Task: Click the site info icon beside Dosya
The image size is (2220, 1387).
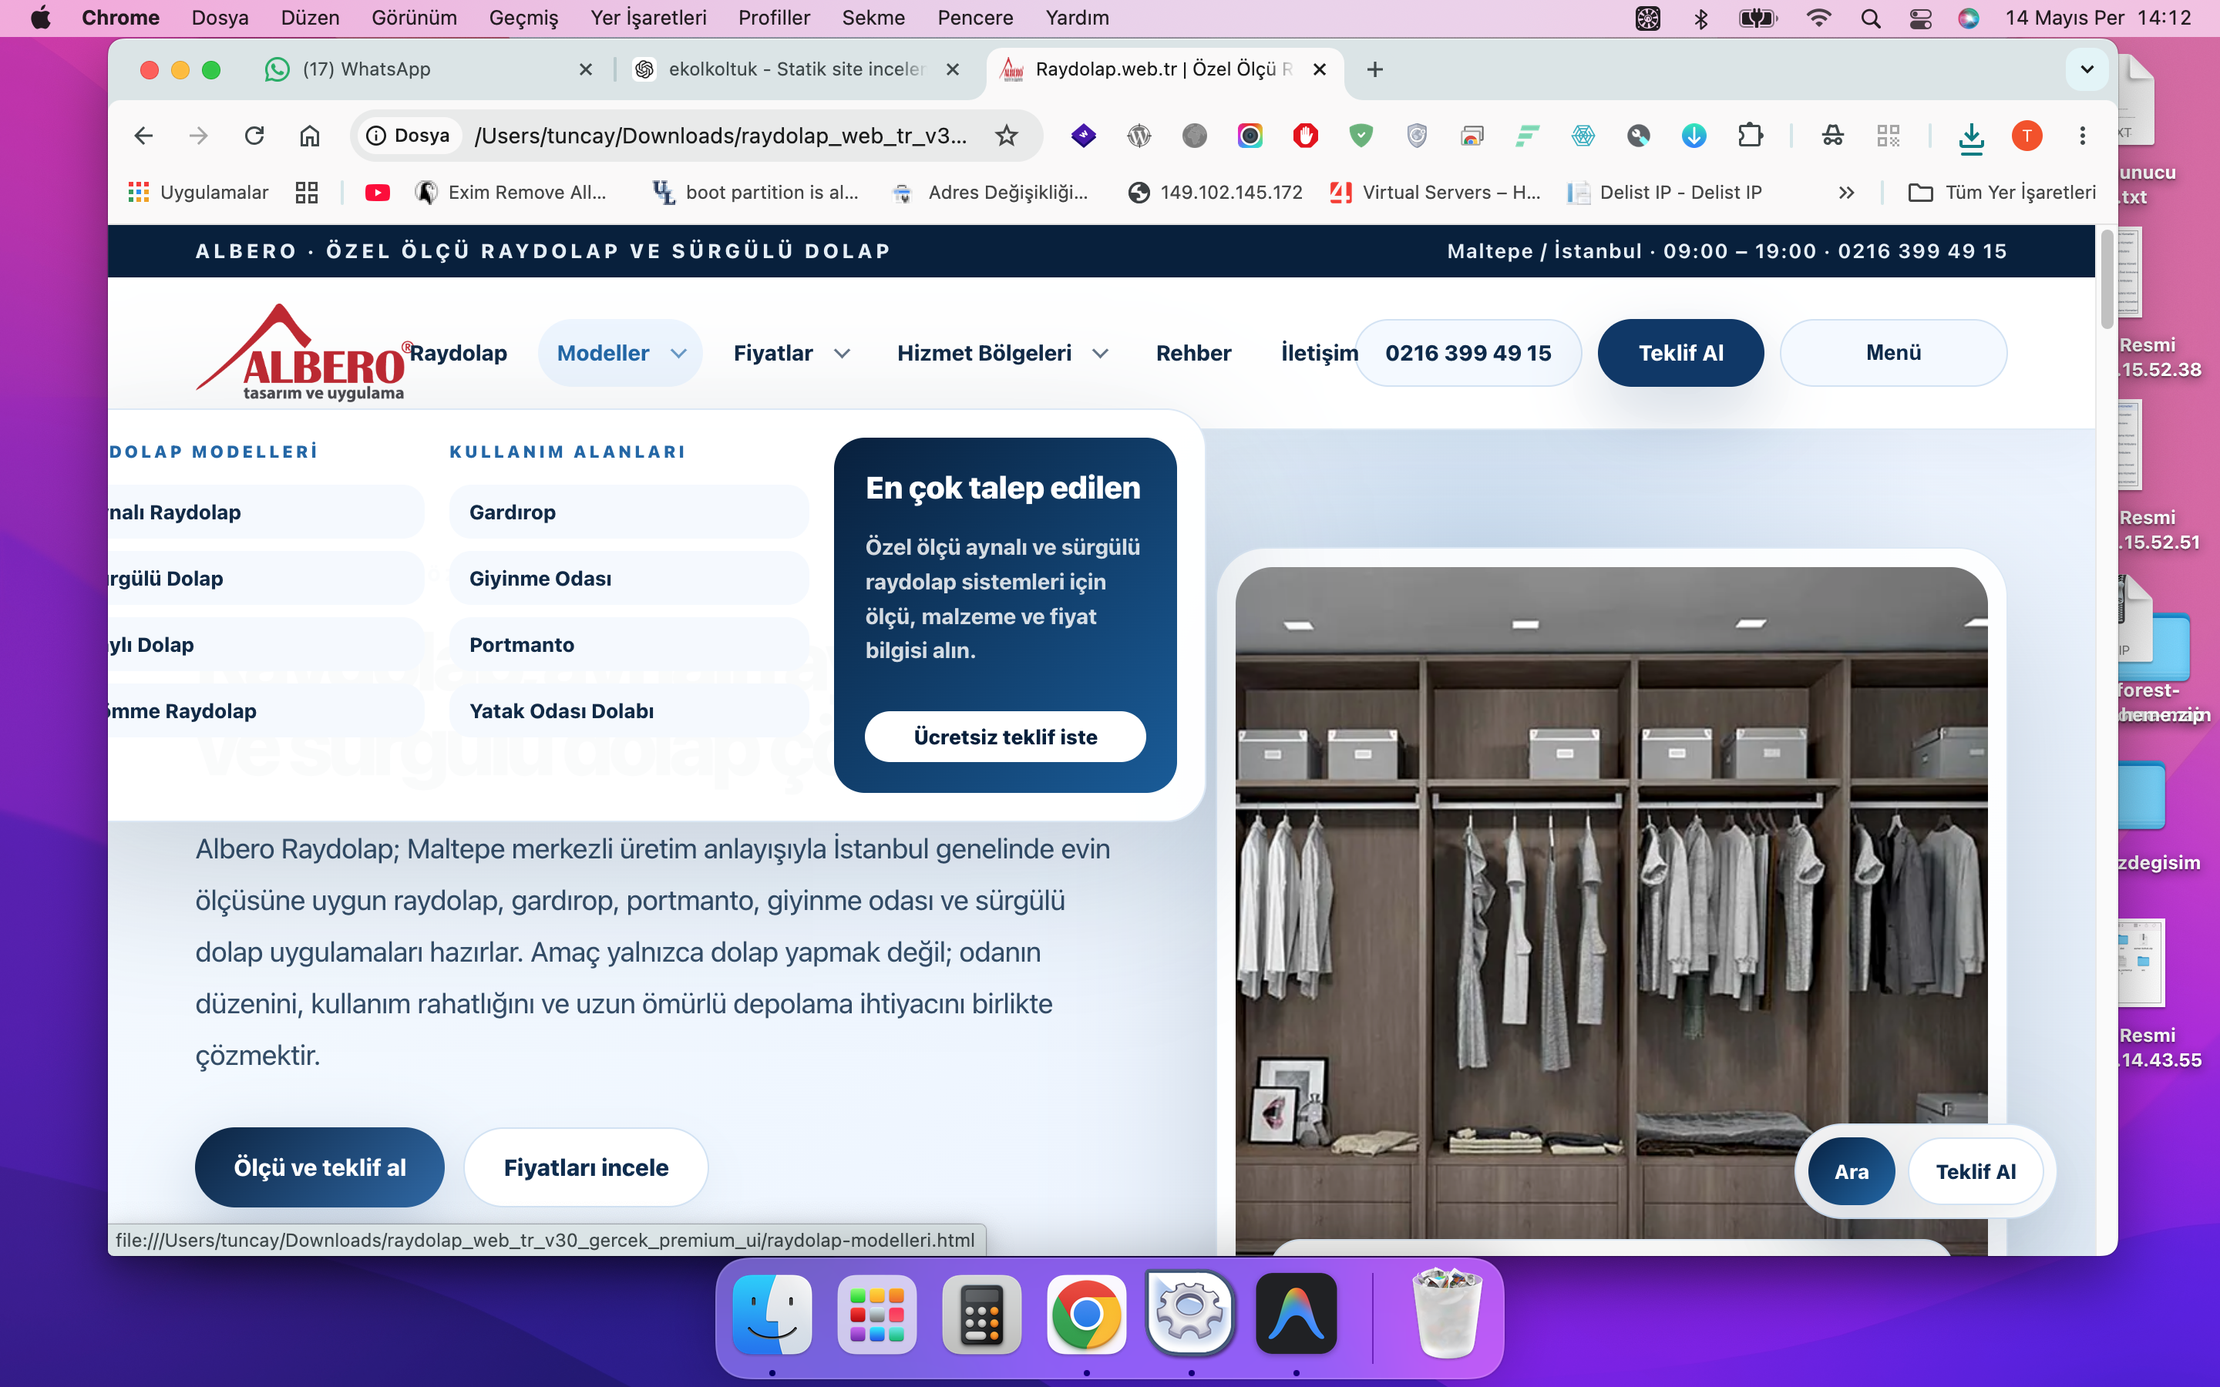Action: 376,136
